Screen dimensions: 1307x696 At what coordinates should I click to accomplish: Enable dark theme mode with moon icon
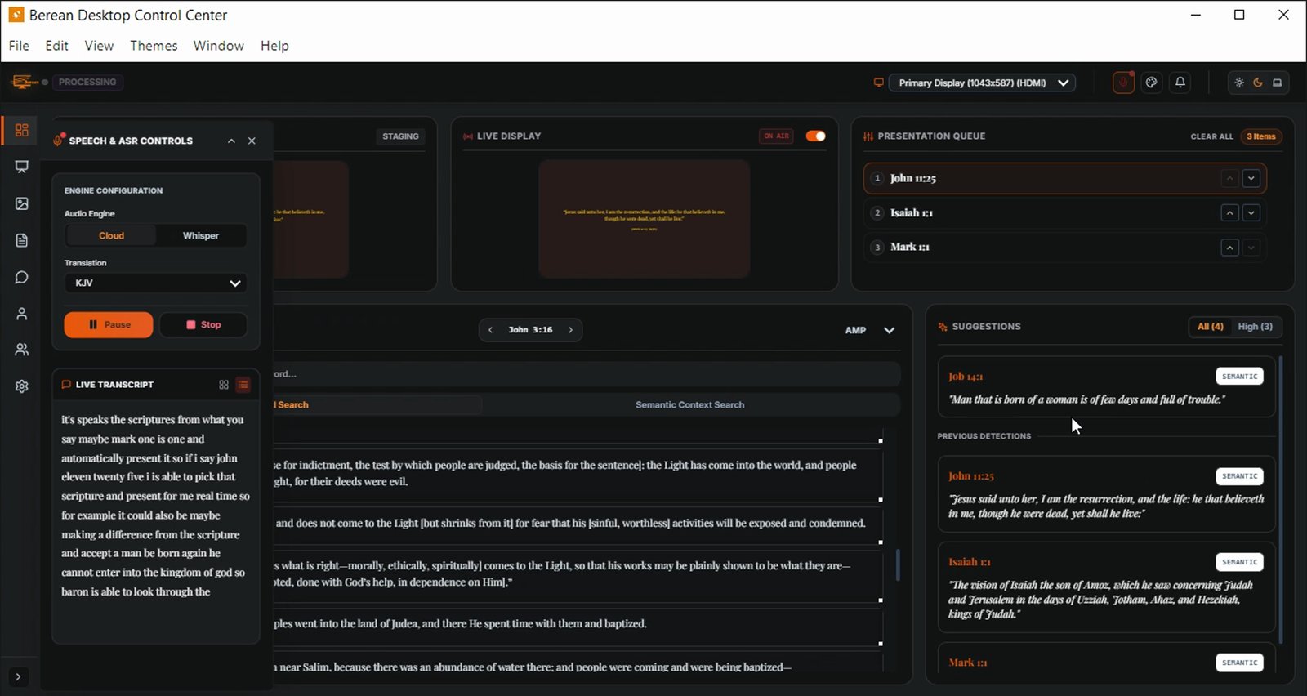click(x=1258, y=83)
